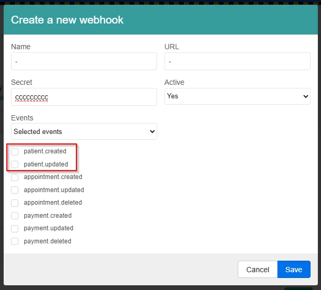Click the Secret field label
The width and height of the screenshot is (321, 290).
click(21, 82)
